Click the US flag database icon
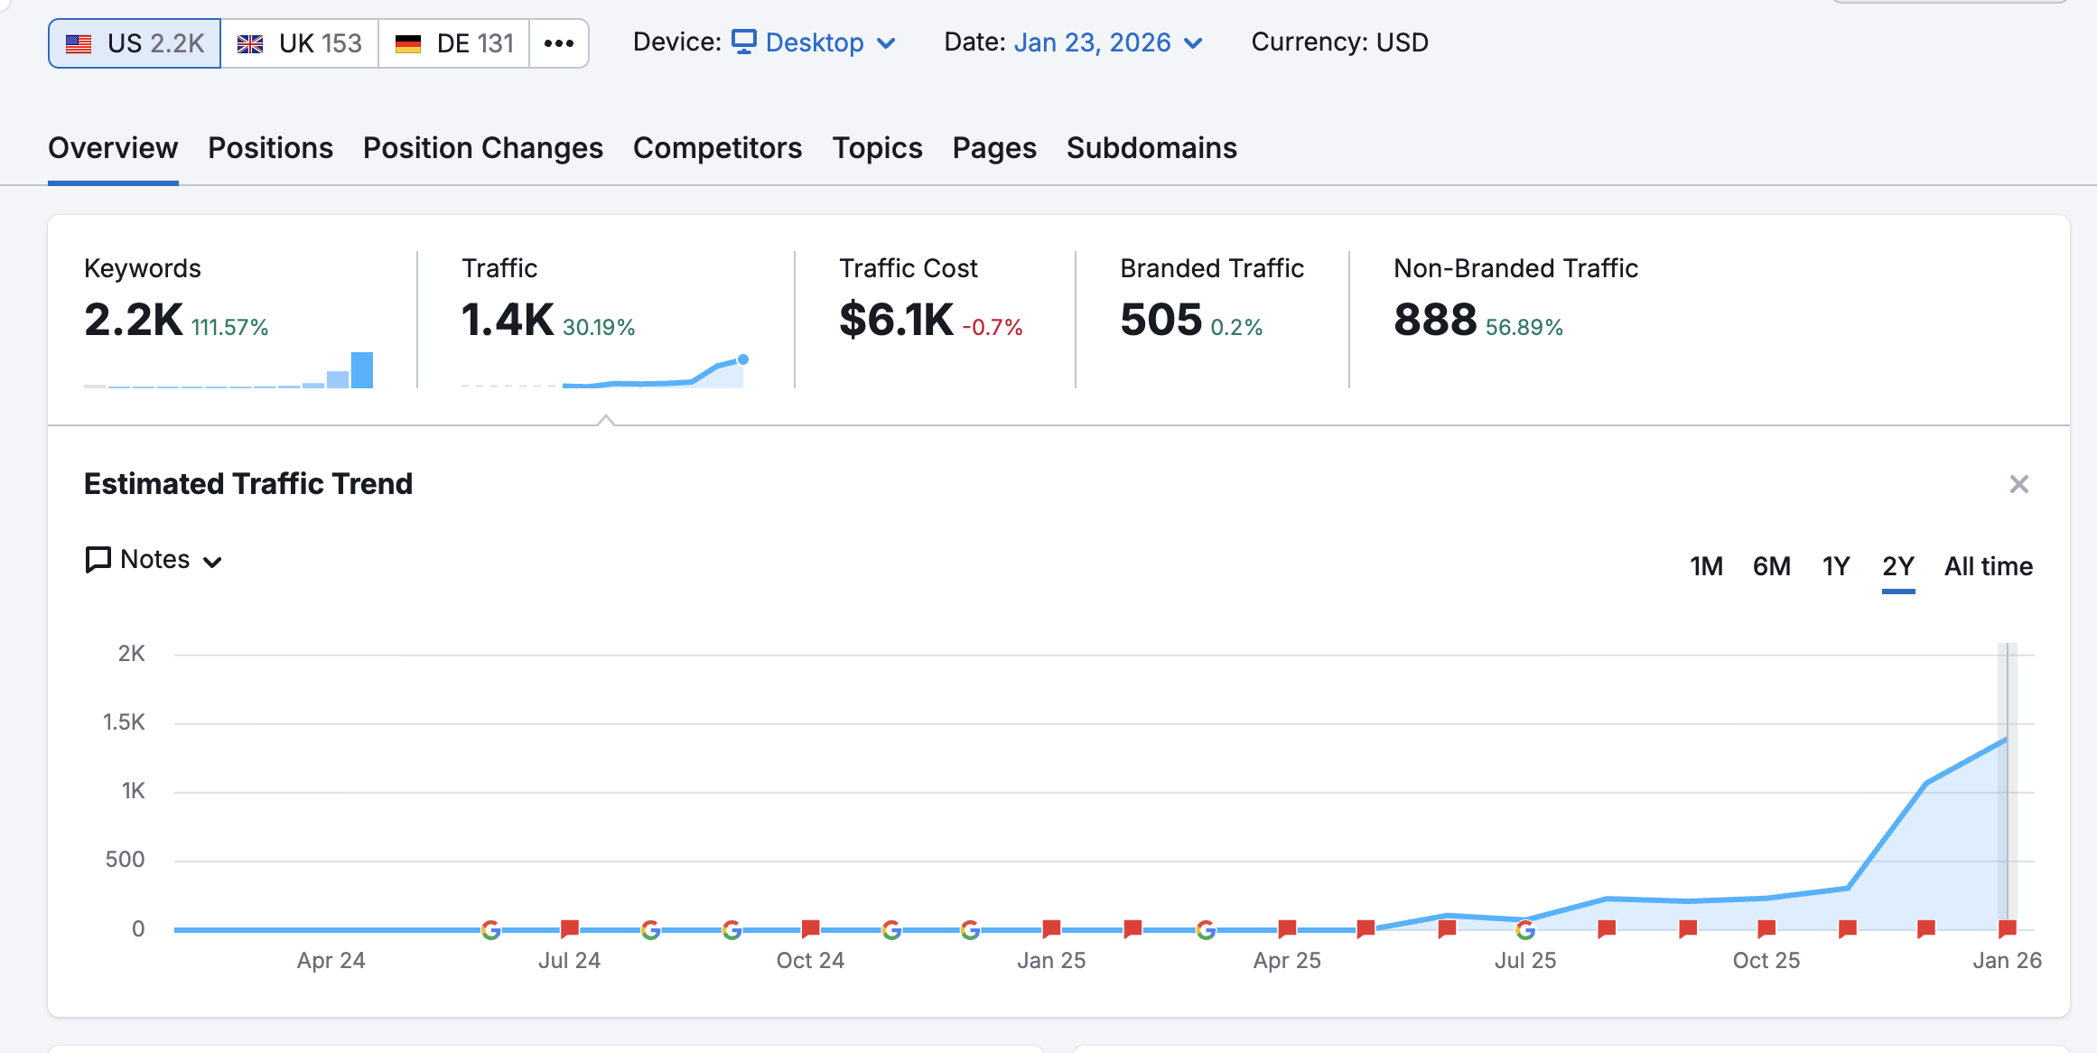Viewport: 2097px width, 1053px height. point(79,43)
